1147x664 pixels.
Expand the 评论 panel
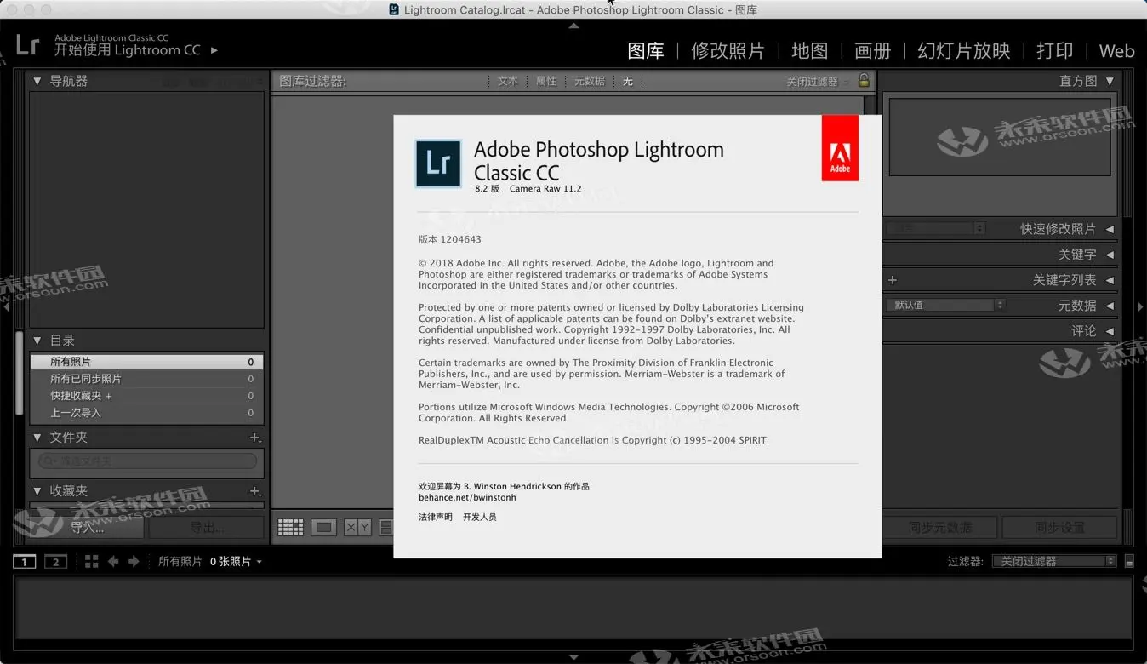(x=1110, y=331)
